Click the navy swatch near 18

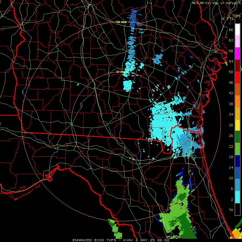(237, 161)
